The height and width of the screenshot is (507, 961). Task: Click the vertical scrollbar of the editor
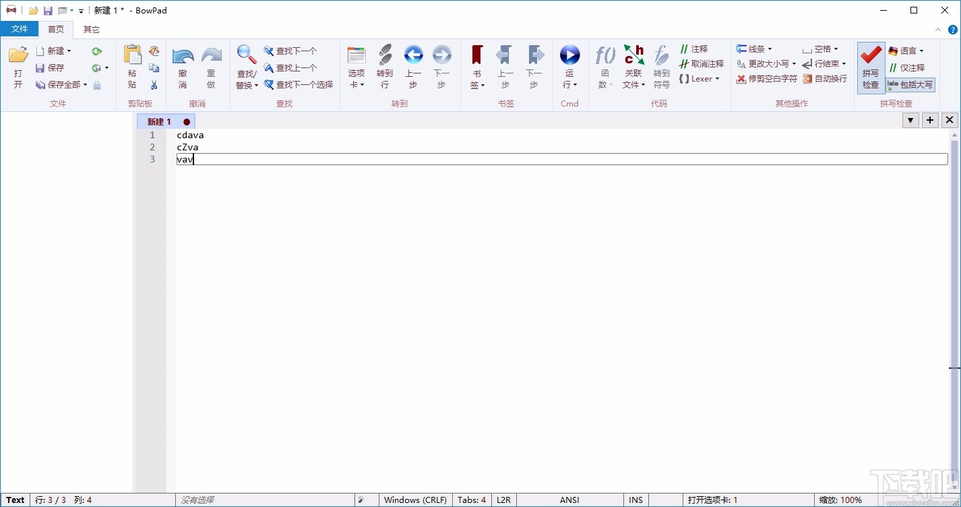point(954,310)
